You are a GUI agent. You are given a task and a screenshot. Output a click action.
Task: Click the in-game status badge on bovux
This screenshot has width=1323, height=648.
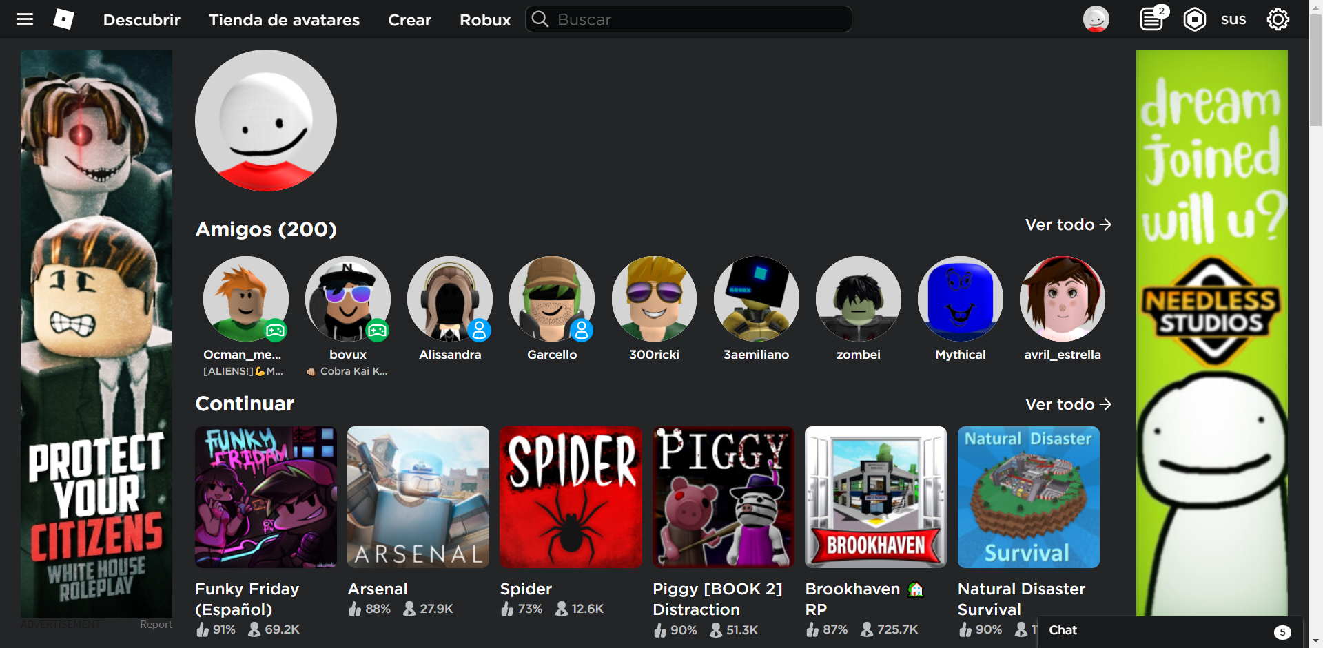(x=378, y=331)
